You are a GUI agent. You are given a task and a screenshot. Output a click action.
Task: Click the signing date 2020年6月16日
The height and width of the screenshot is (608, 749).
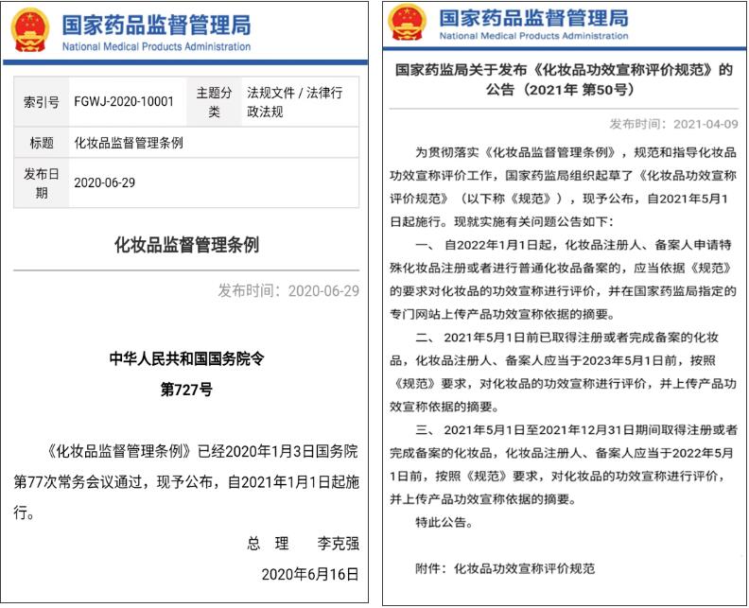coord(309,574)
